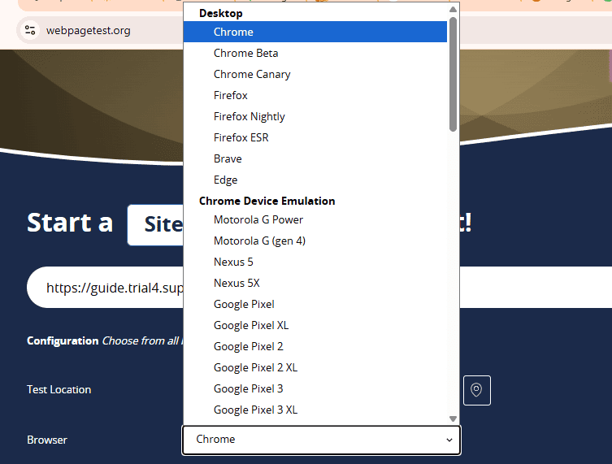Open site settings icon next to webpagetest.org
This screenshot has height=464, width=612.
coord(30,30)
